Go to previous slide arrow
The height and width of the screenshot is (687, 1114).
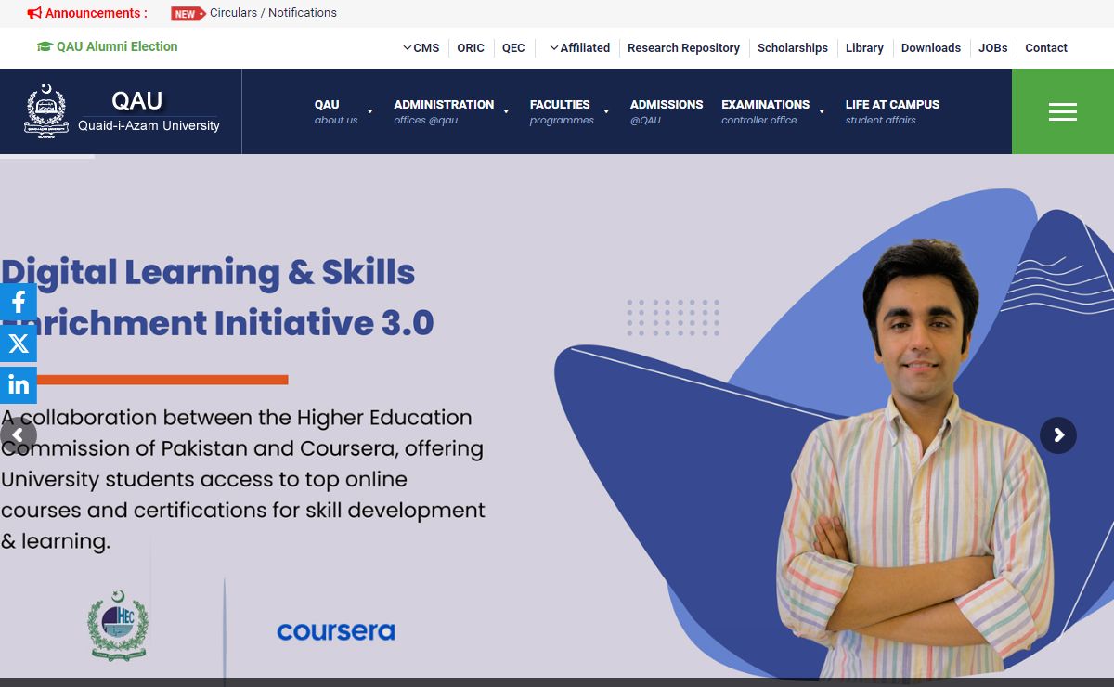pyautogui.click(x=18, y=435)
